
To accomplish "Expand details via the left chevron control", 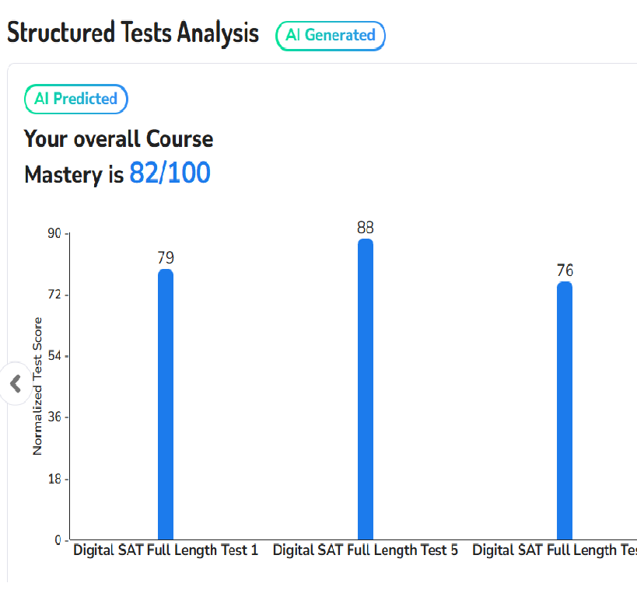I will (16, 383).
